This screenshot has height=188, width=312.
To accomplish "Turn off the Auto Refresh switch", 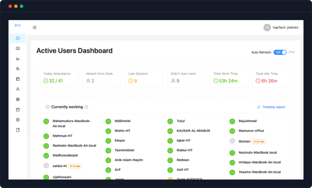I will click(x=280, y=52).
